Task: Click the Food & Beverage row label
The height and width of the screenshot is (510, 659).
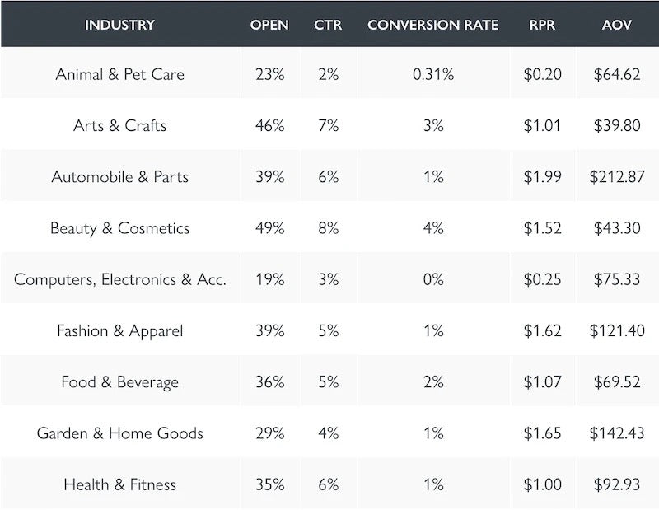Action: (119, 382)
